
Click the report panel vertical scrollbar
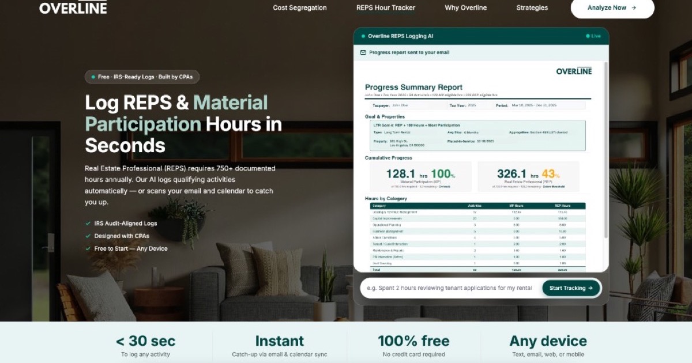[605, 150]
